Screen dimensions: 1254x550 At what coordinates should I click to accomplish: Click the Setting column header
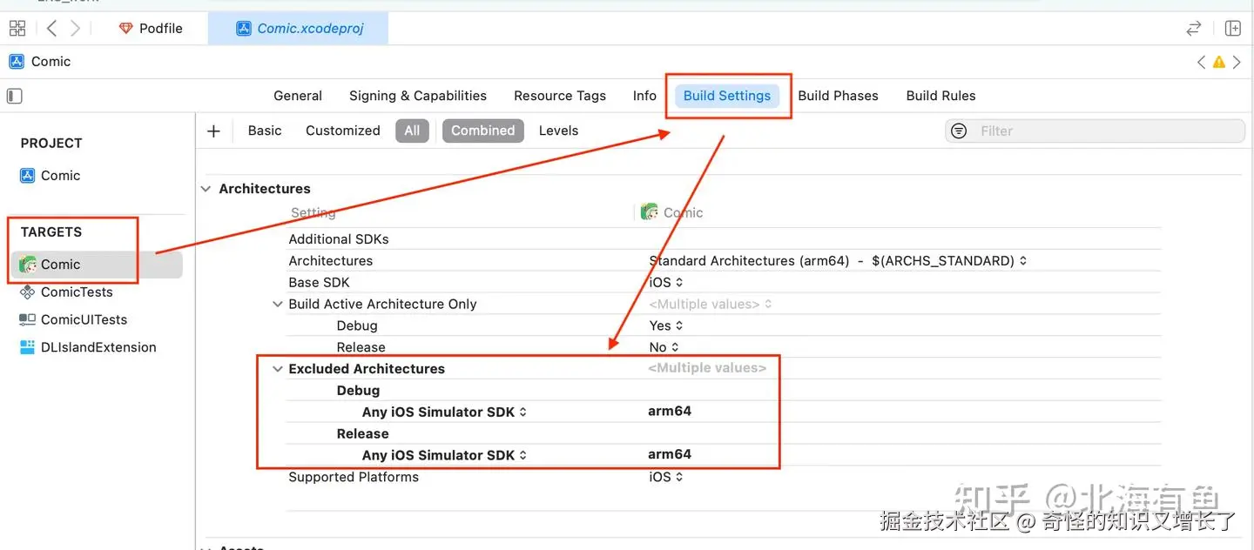313,212
